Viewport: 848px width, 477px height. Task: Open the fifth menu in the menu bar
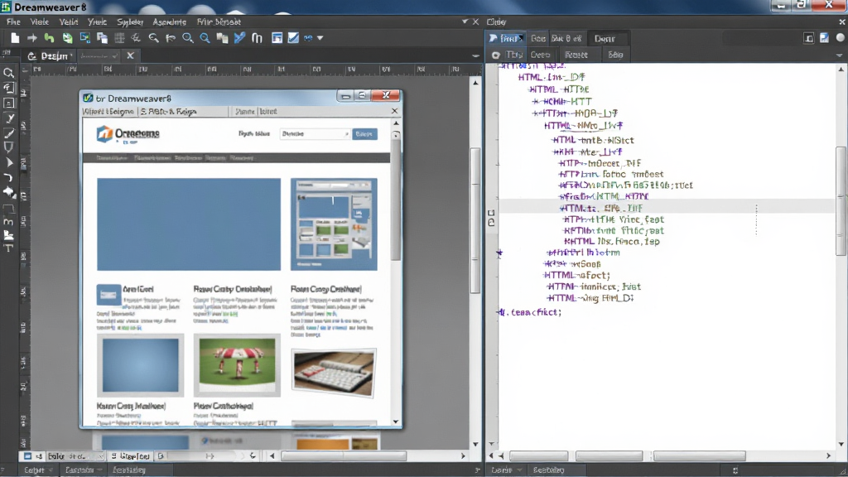click(x=130, y=22)
